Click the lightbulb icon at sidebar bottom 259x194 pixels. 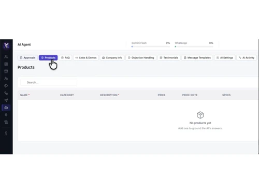[6, 133]
